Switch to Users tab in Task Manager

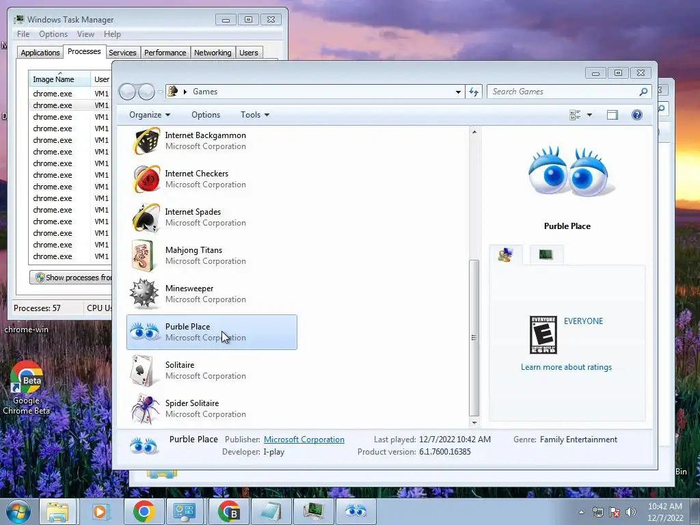[x=248, y=53]
